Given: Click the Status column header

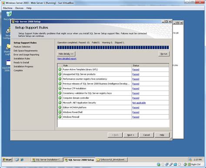Looking at the screenshot, I should pyautogui.click(x=150, y=65).
